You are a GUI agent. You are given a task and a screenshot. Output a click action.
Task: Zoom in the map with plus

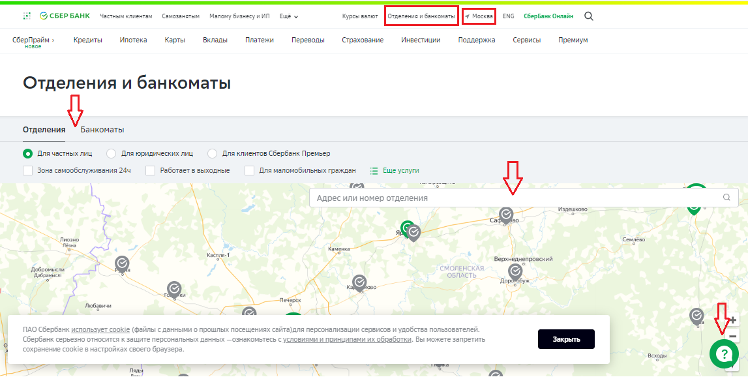coord(733,320)
